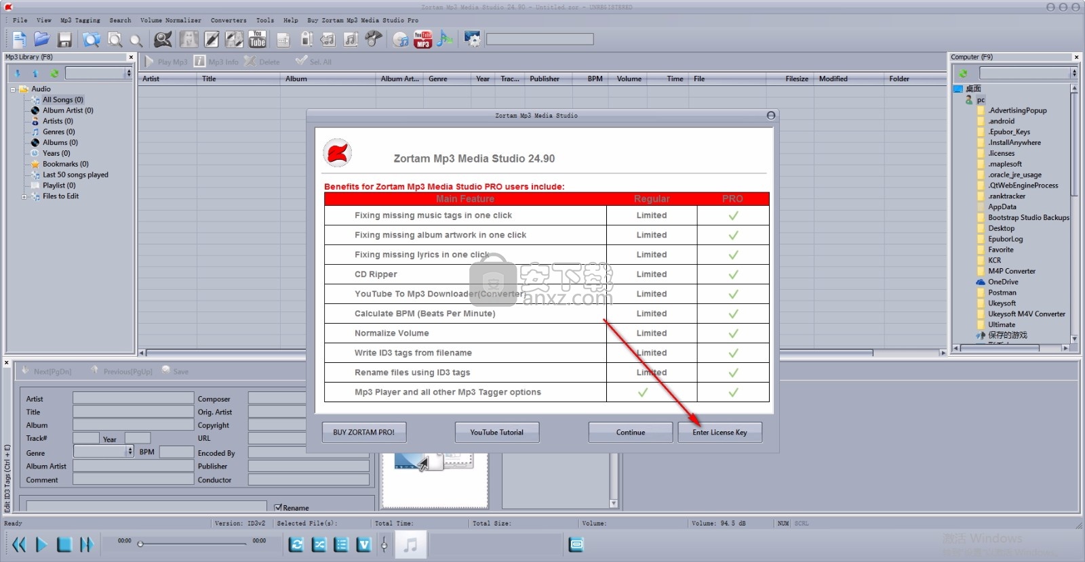This screenshot has width=1085, height=562.
Task: Open the View menu
Action: (44, 20)
